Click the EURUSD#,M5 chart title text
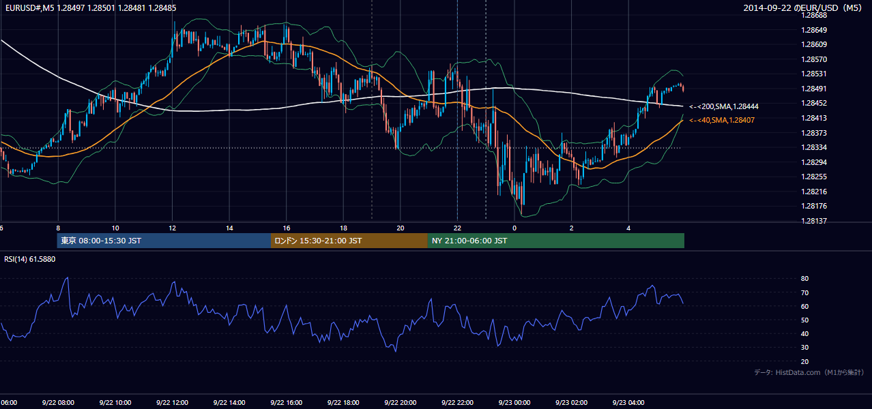Screen dimensions: 872x409 (x=90, y=8)
